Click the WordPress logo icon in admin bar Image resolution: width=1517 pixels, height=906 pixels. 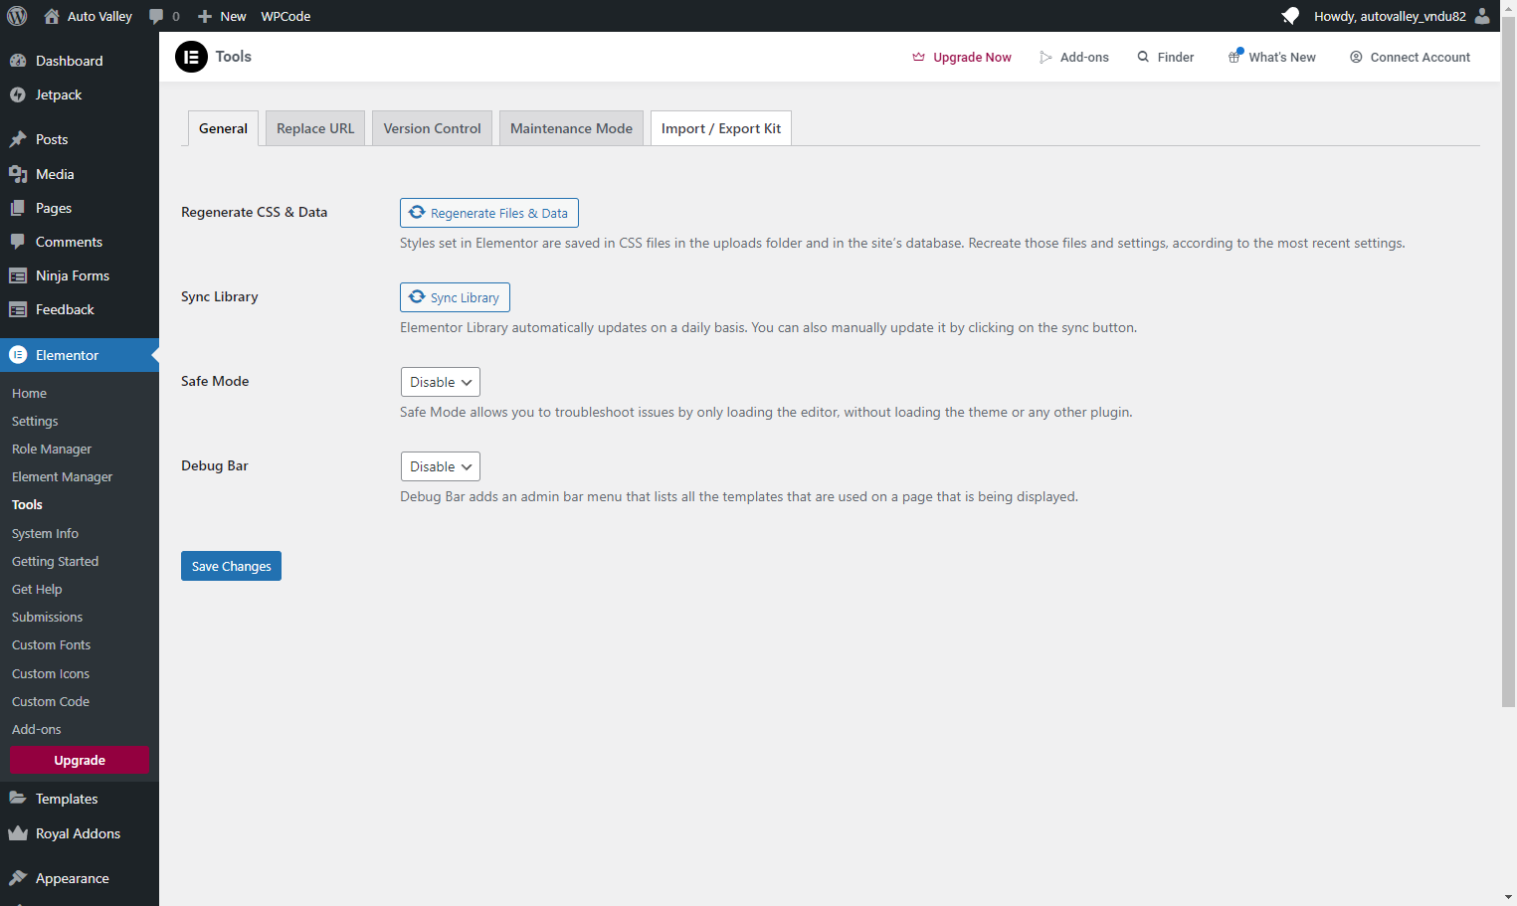tap(17, 16)
